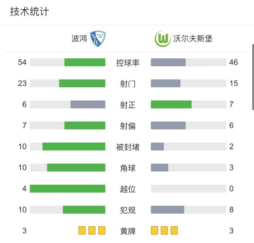Click the VfL Bochum team crest
254x243 pixels.
coord(98,39)
